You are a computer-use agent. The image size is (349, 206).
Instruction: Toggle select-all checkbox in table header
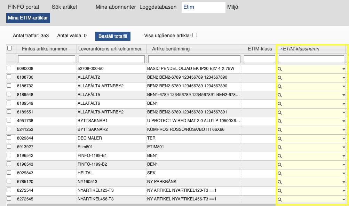[x=9, y=48]
